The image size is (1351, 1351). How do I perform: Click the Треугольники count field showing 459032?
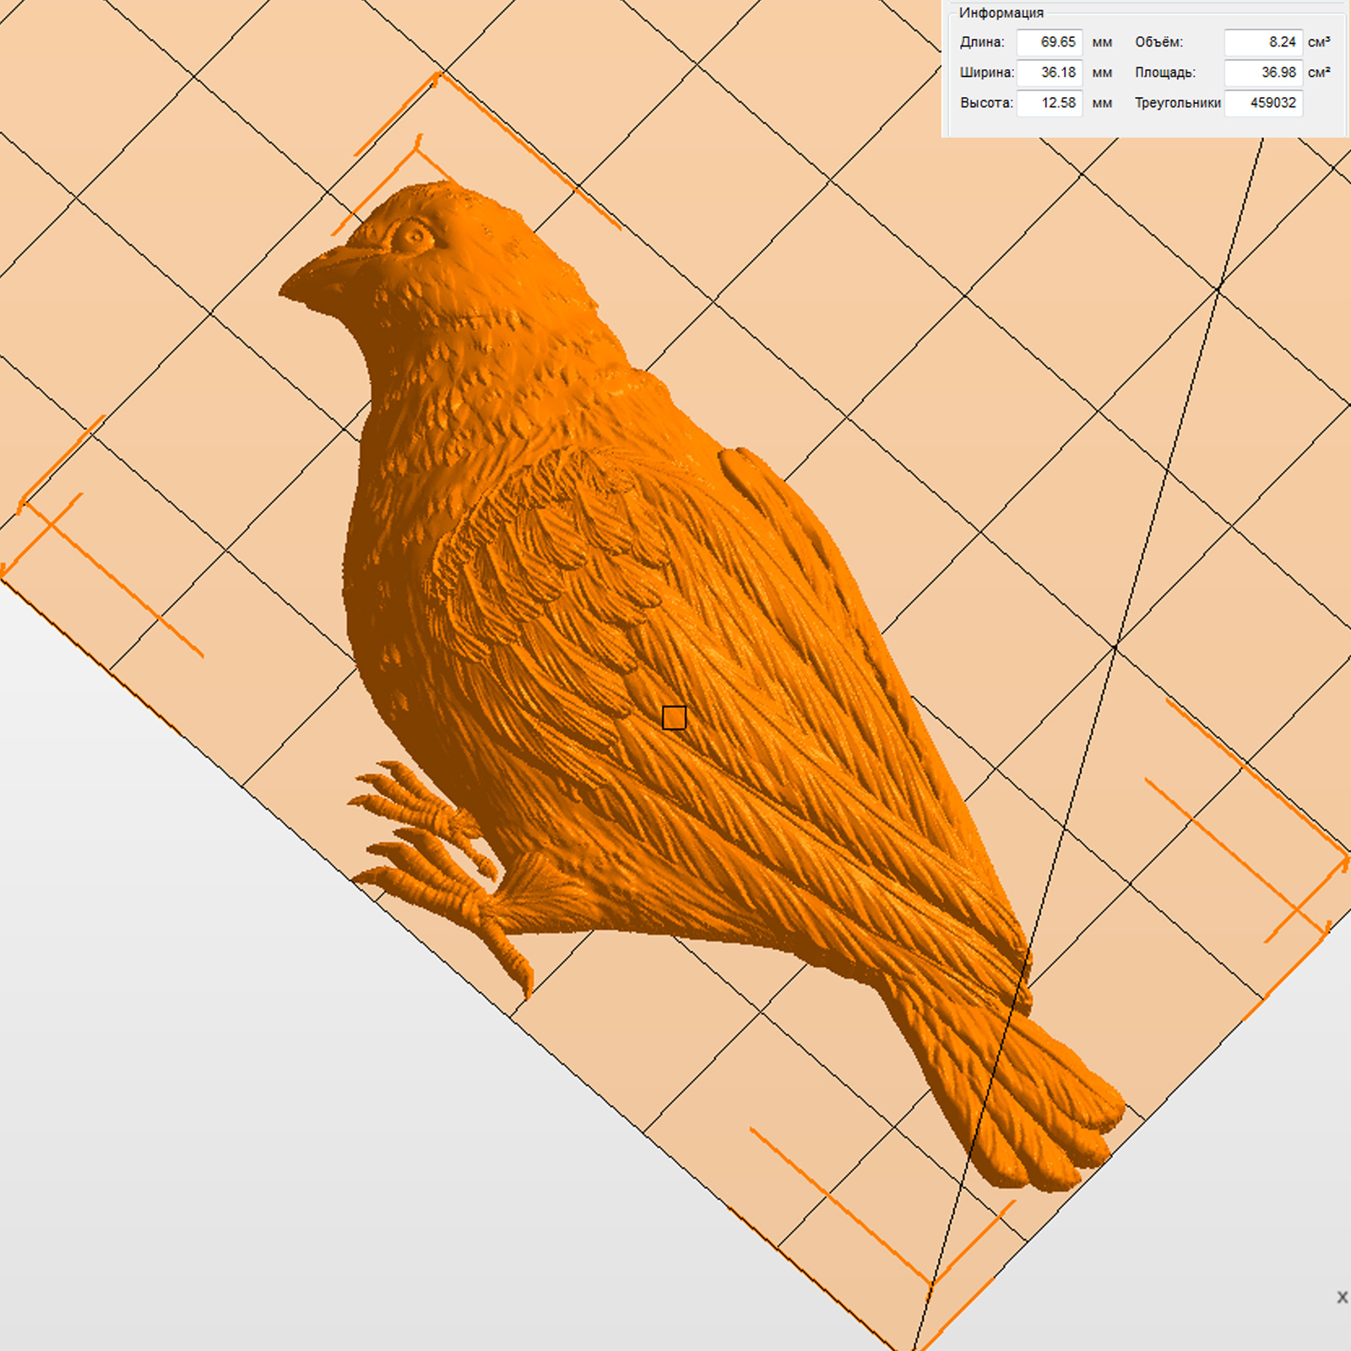[1262, 103]
